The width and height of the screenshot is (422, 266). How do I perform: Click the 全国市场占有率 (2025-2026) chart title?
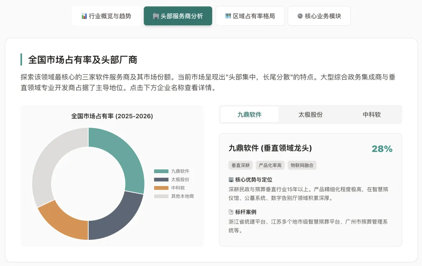click(112, 116)
